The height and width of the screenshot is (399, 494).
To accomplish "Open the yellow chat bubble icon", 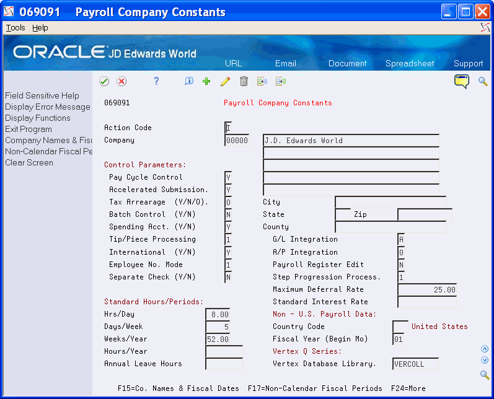I will click(462, 81).
